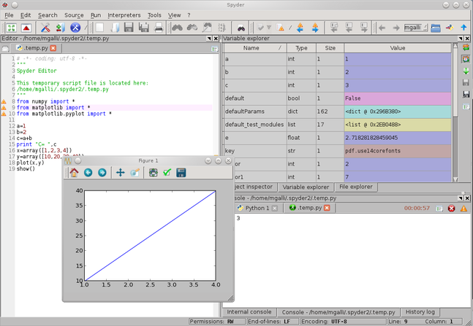Kill console process with red stop icon
Screen dimensions: 473x326
tap(451, 209)
